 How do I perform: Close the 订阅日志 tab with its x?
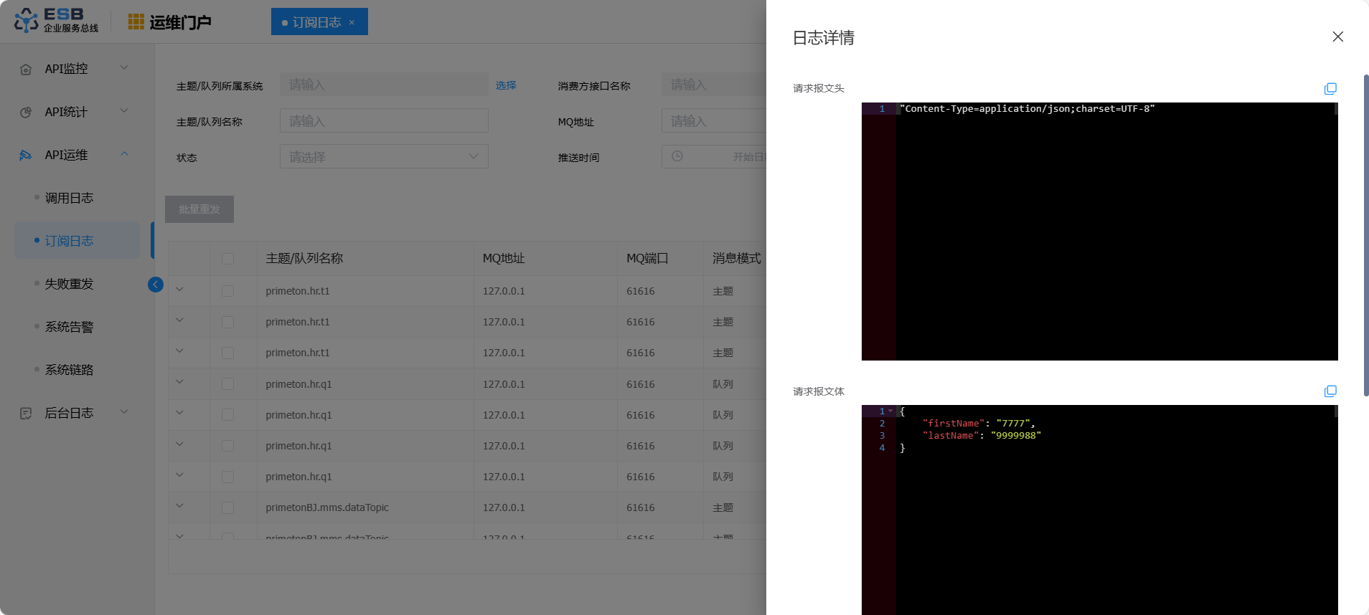[352, 22]
